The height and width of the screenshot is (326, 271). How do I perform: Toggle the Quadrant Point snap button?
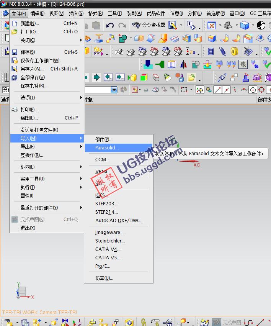click(261, 90)
